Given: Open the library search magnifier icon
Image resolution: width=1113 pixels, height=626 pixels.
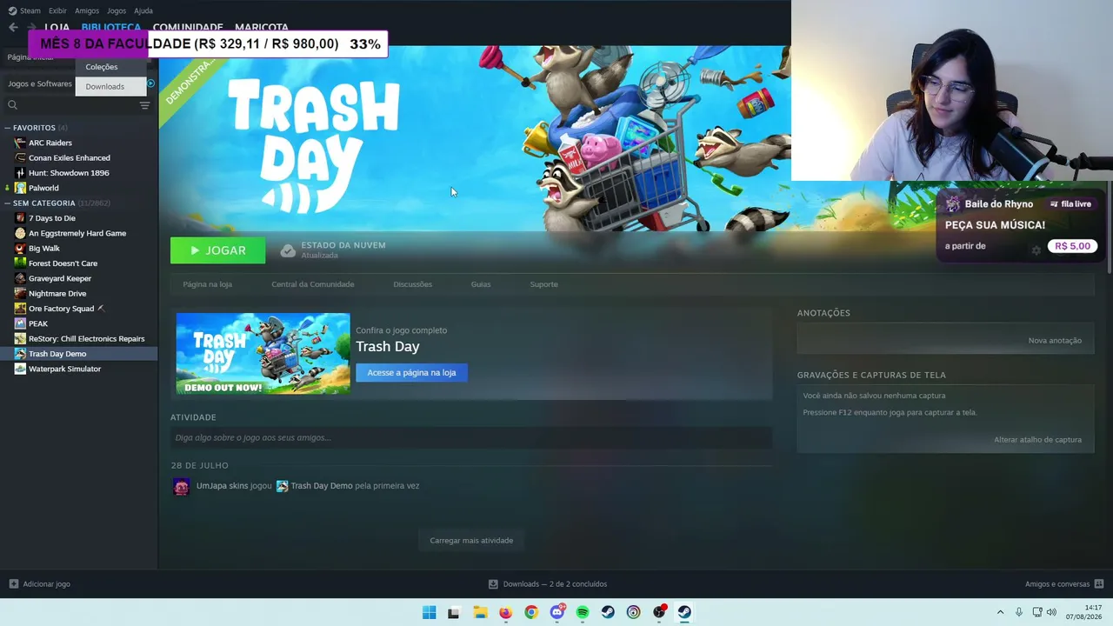Looking at the screenshot, I should [12, 105].
